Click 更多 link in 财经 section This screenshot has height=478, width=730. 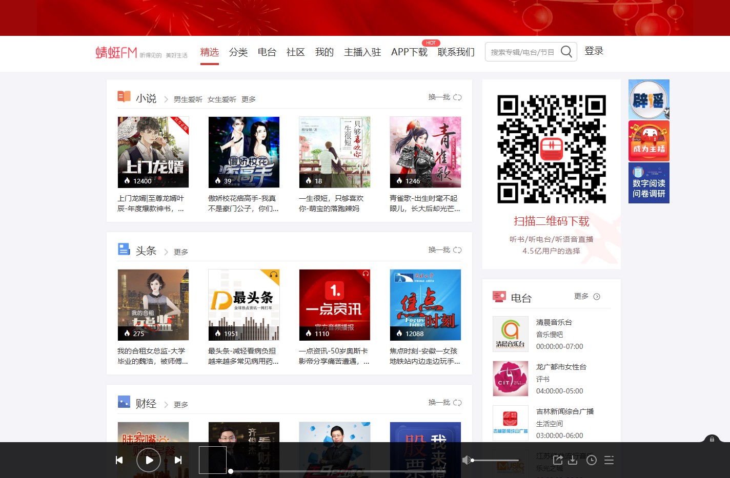pyautogui.click(x=181, y=405)
